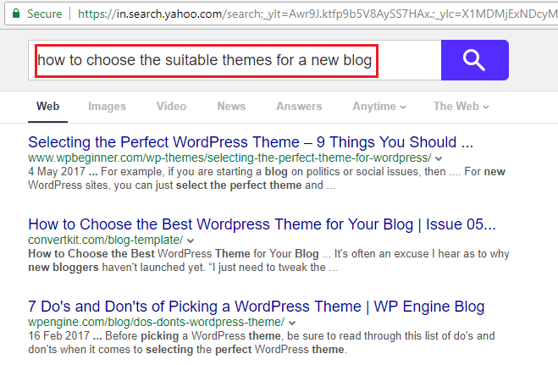The height and width of the screenshot is (365, 558).
Task: Click the www.wpbeginner.com green URL
Action: pyautogui.click(x=229, y=158)
